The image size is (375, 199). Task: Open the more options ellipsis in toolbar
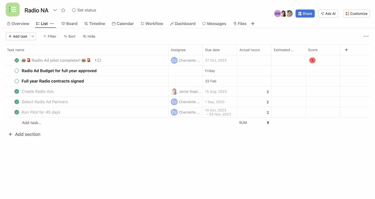366,36
